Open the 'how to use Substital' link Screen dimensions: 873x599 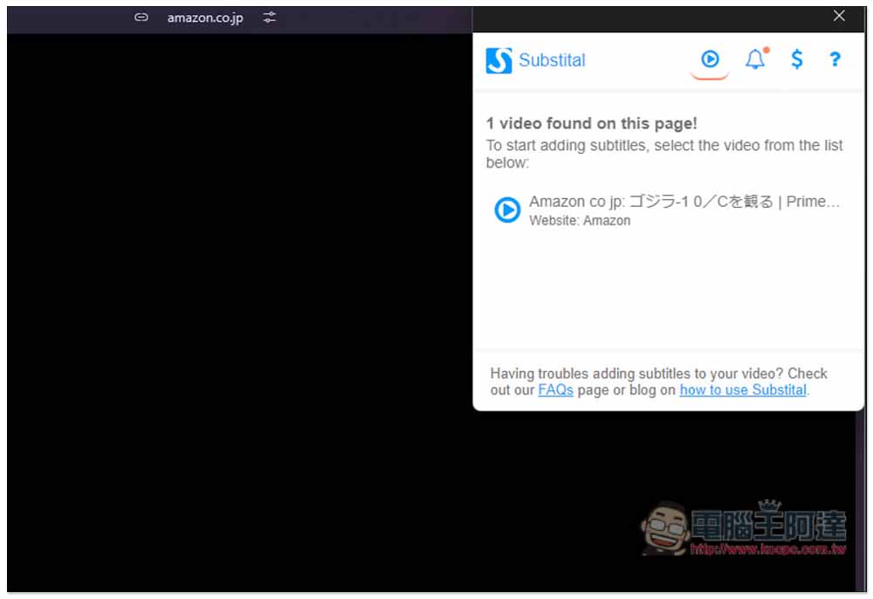[x=743, y=390]
